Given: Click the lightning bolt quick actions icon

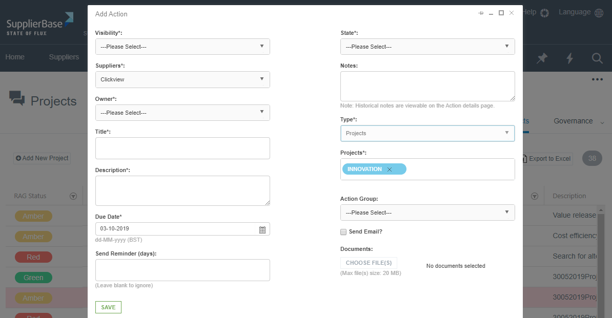Looking at the screenshot, I should click(569, 58).
